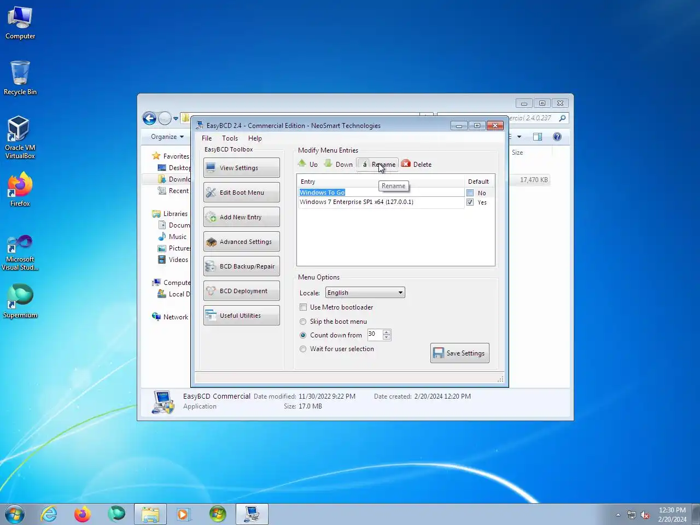The width and height of the screenshot is (700, 525).
Task: Launch Microsoft Visual Studio shortcut
Action: 20,253
